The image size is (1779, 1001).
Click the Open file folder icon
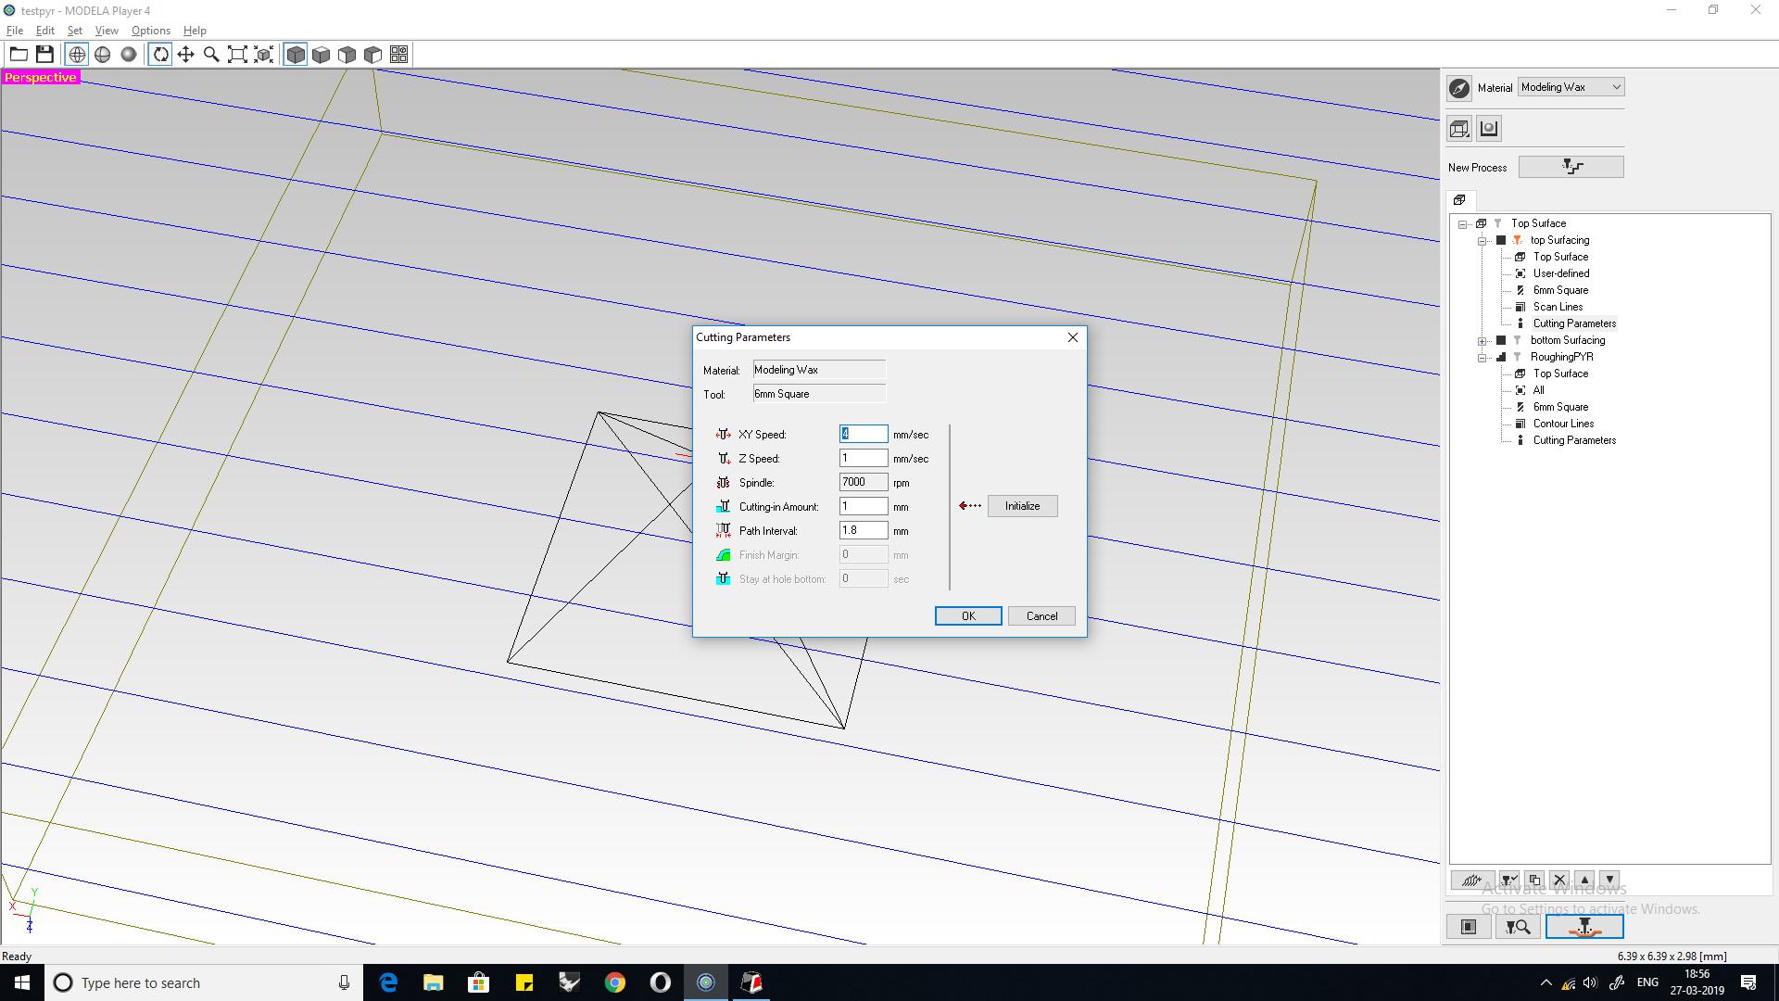(19, 55)
